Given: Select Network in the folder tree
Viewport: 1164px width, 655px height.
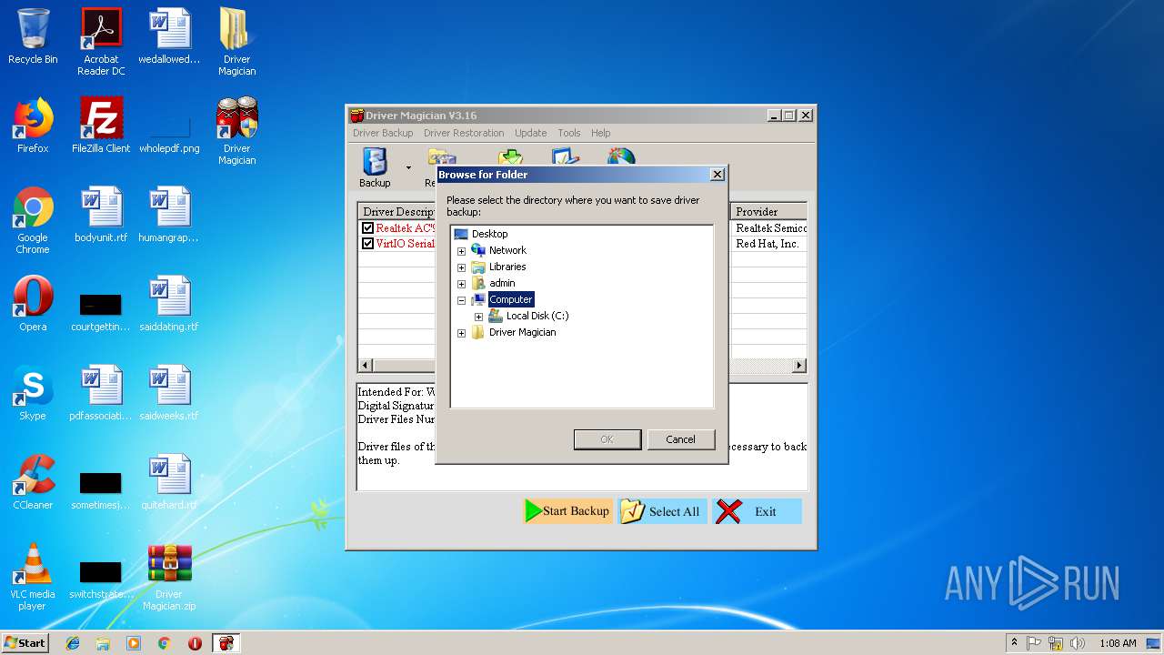Looking at the screenshot, I should click(507, 250).
